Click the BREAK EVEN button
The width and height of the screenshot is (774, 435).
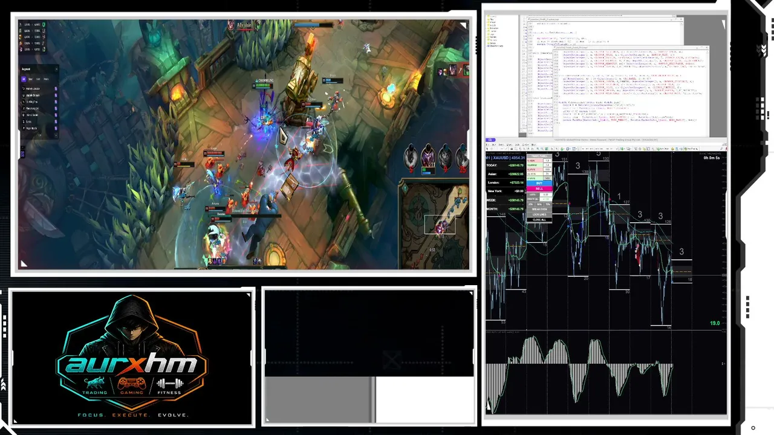(x=539, y=210)
